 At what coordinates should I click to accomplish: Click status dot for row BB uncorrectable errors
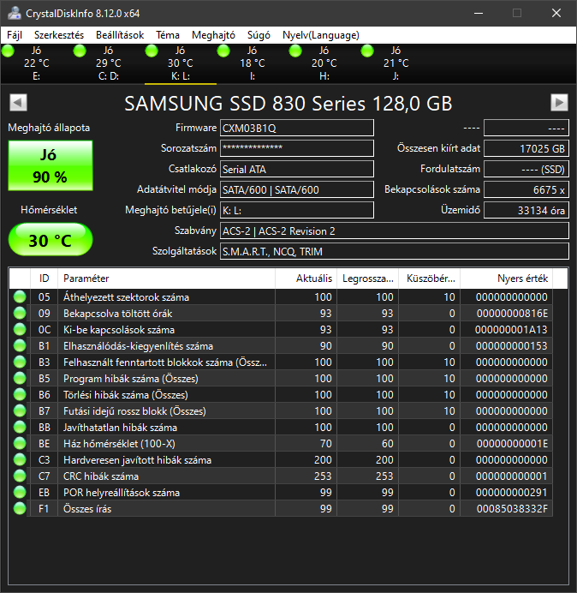pos(20,427)
